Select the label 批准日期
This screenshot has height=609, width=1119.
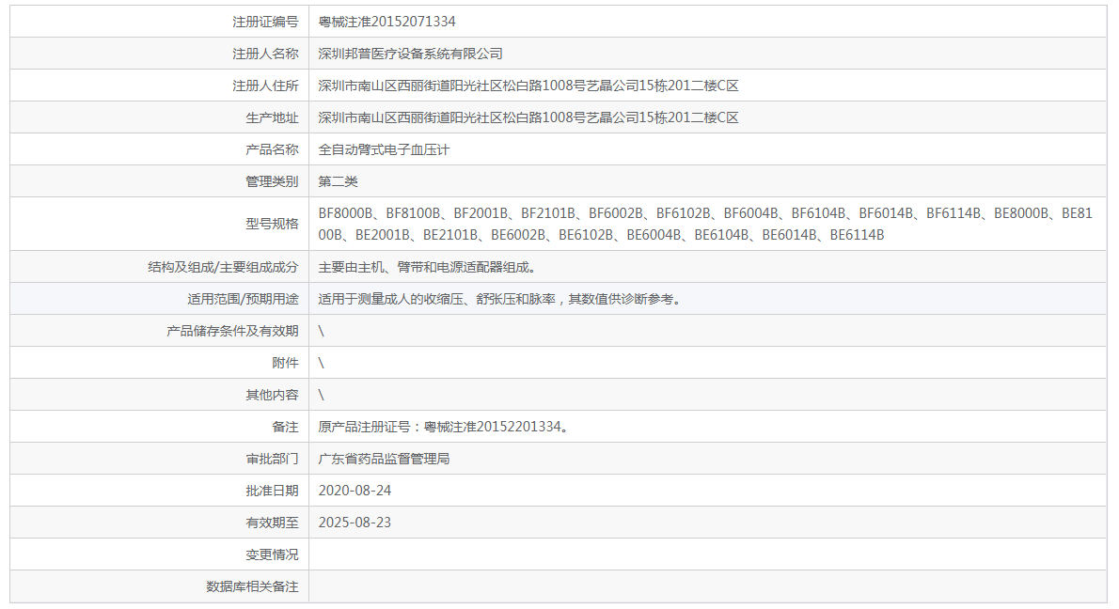coord(272,491)
